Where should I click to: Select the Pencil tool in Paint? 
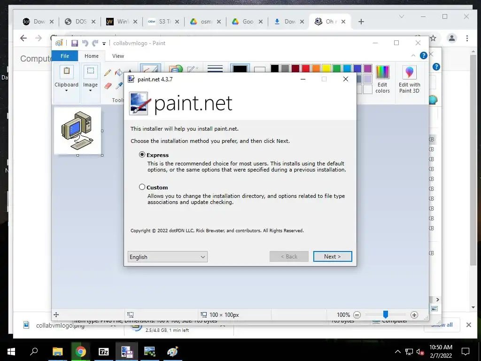(108, 73)
